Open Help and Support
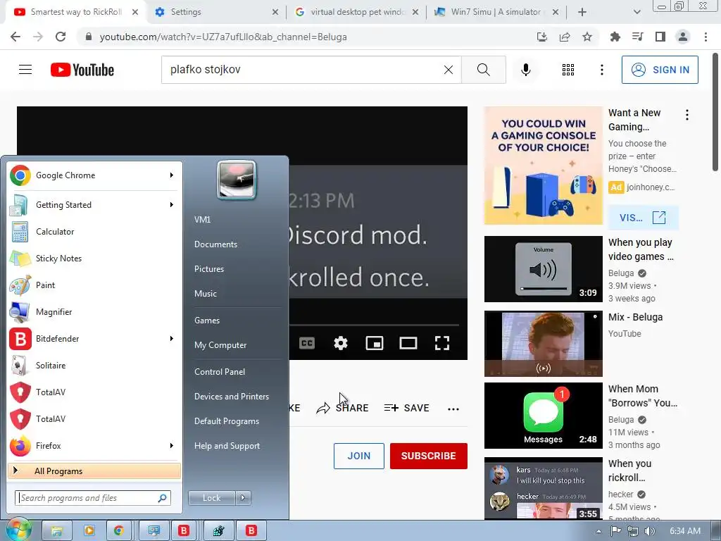Image resolution: width=721 pixels, height=541 pixels. click(x=227, y=446)
